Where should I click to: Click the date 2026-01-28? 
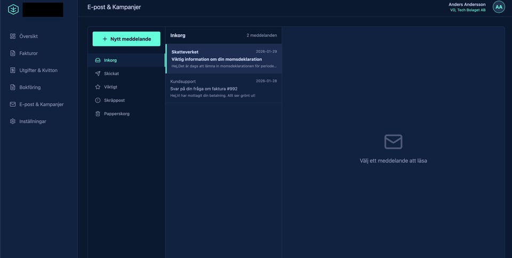click(267, 81)
